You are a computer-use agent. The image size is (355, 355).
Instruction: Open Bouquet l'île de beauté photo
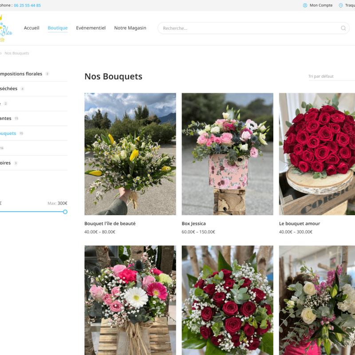[x=130, y=154]
